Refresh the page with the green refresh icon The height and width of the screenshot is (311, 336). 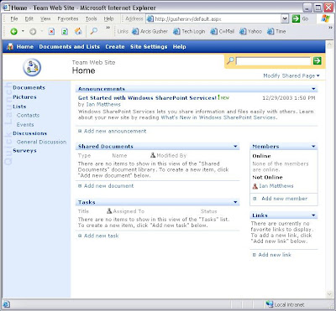click(x=65, y=32)
